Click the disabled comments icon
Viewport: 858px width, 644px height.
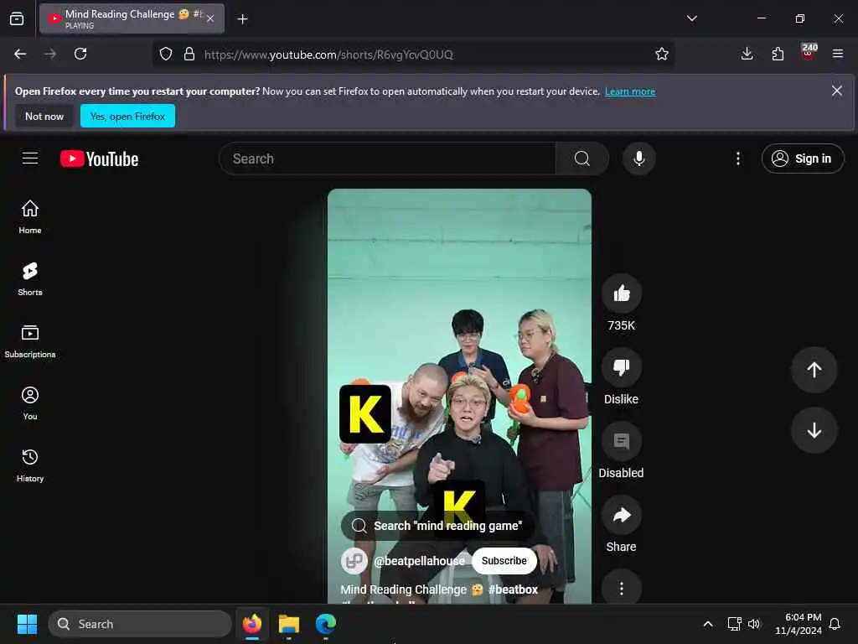coord(621,441)
